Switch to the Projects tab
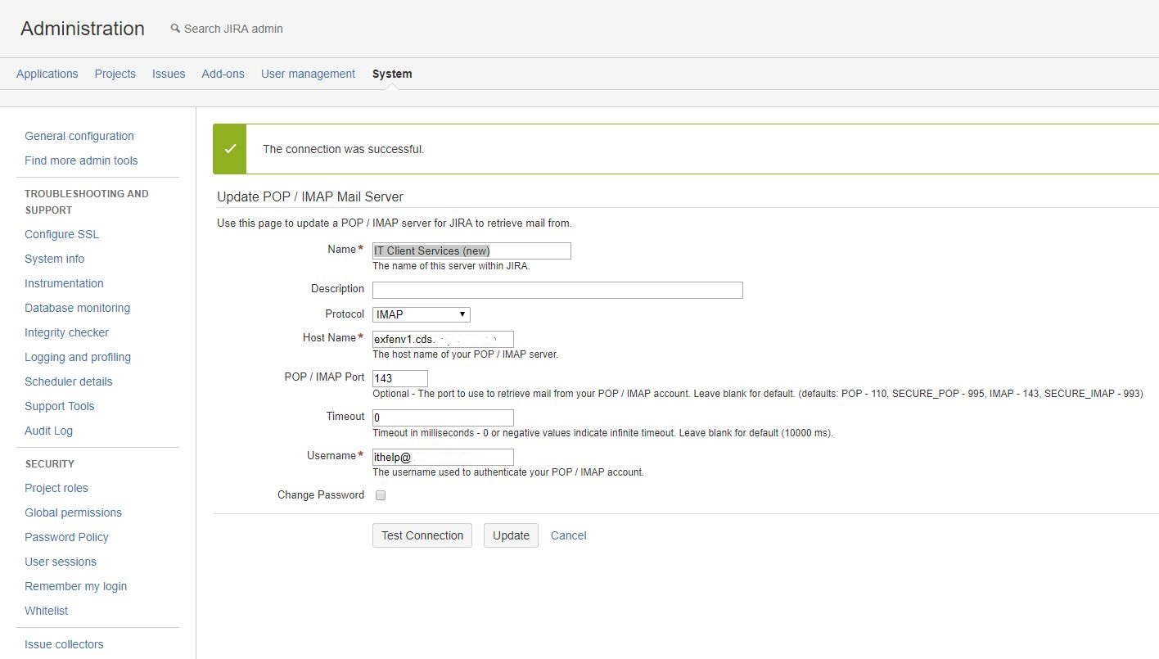Viewport: 1159px width, 659px height. (115, 74)
